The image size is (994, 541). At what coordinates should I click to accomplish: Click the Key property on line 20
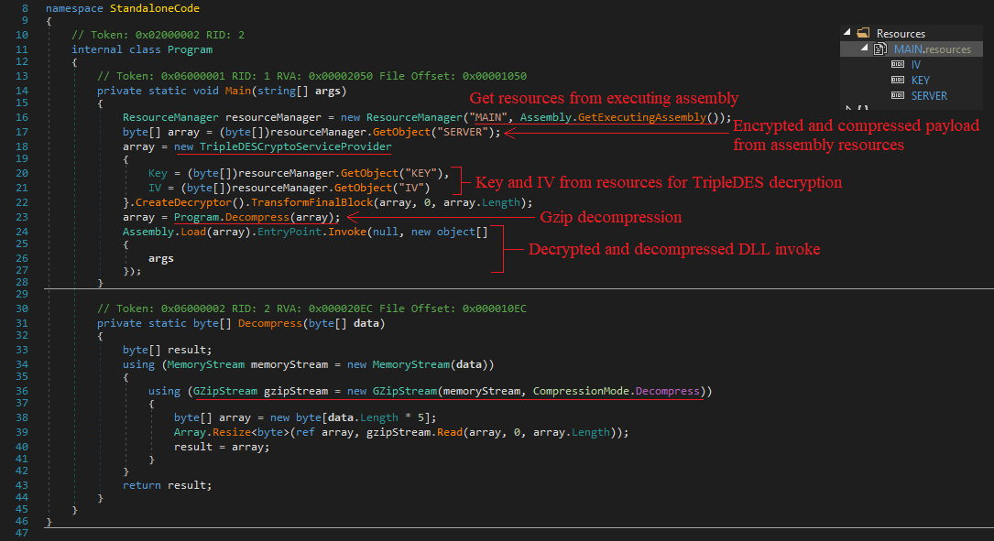click(x=158, y=174)
